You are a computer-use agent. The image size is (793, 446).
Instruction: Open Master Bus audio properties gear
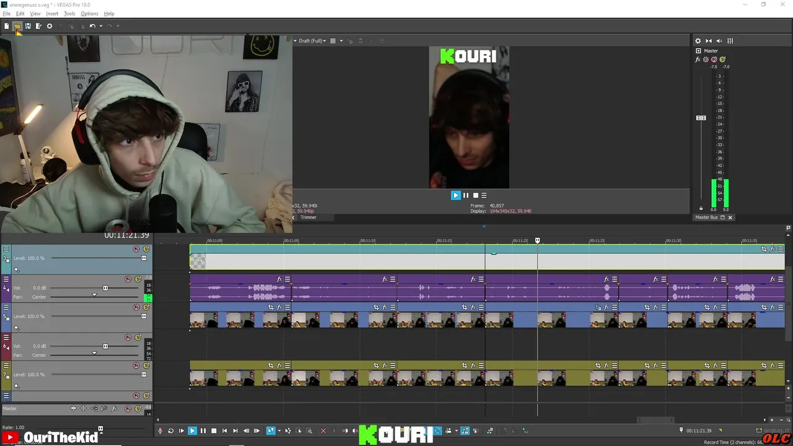[x=698, y=41]
